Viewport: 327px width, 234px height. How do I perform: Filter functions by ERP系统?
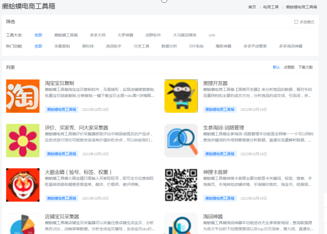[196, 46]
